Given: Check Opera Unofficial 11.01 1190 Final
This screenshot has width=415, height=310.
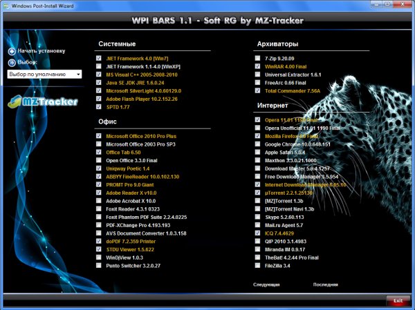Looking at the screenshot, I should click(x=257, y=128).
